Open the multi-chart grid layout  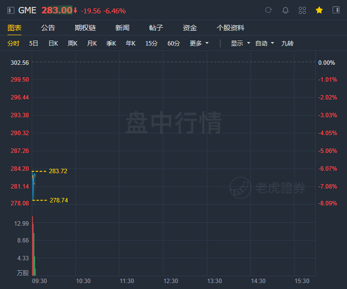tap(302, 10)
